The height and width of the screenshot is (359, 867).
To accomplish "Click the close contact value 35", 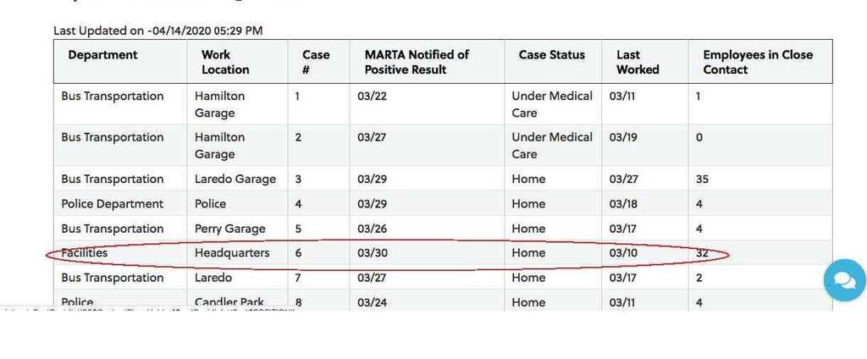I will tap(702, 179).
